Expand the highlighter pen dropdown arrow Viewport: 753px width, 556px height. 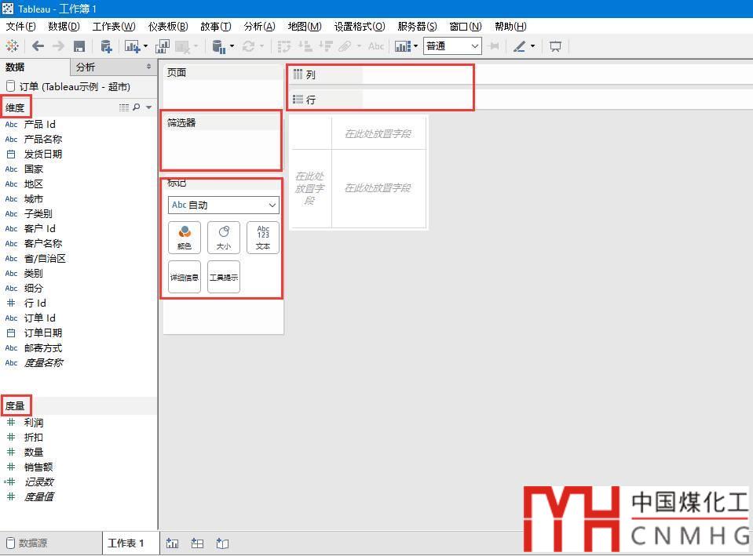(x=532, y=46)
